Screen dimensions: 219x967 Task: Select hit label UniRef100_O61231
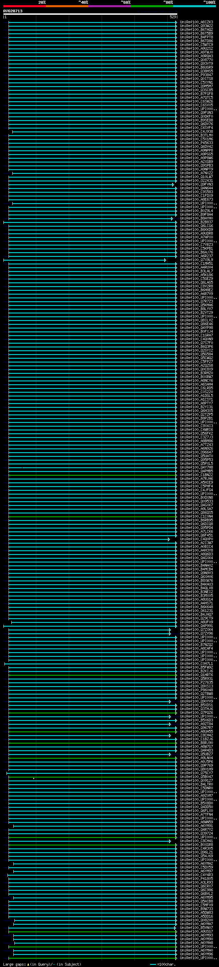[x=196, y=611]
